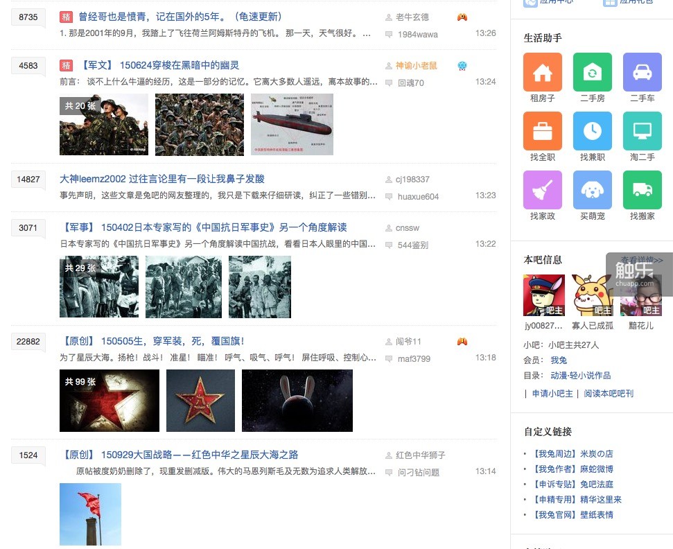This screenshot has width=673, height=549.
Task: Open the red flag monument thumbnail
Action: coord(91,514)
